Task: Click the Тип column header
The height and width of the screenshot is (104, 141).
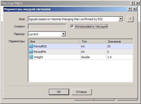Action: point(93,41)
